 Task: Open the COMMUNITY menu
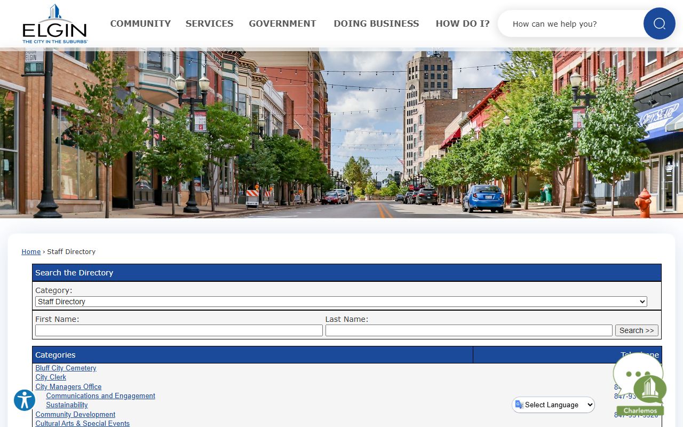pos(140,23)
